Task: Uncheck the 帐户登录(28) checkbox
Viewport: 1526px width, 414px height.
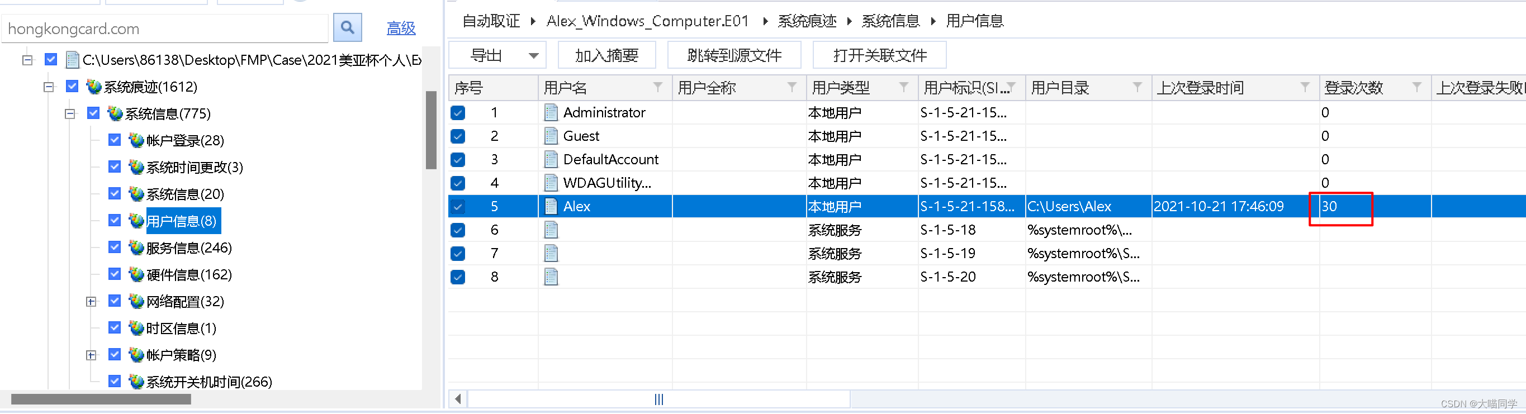Action: pos(115,140)
